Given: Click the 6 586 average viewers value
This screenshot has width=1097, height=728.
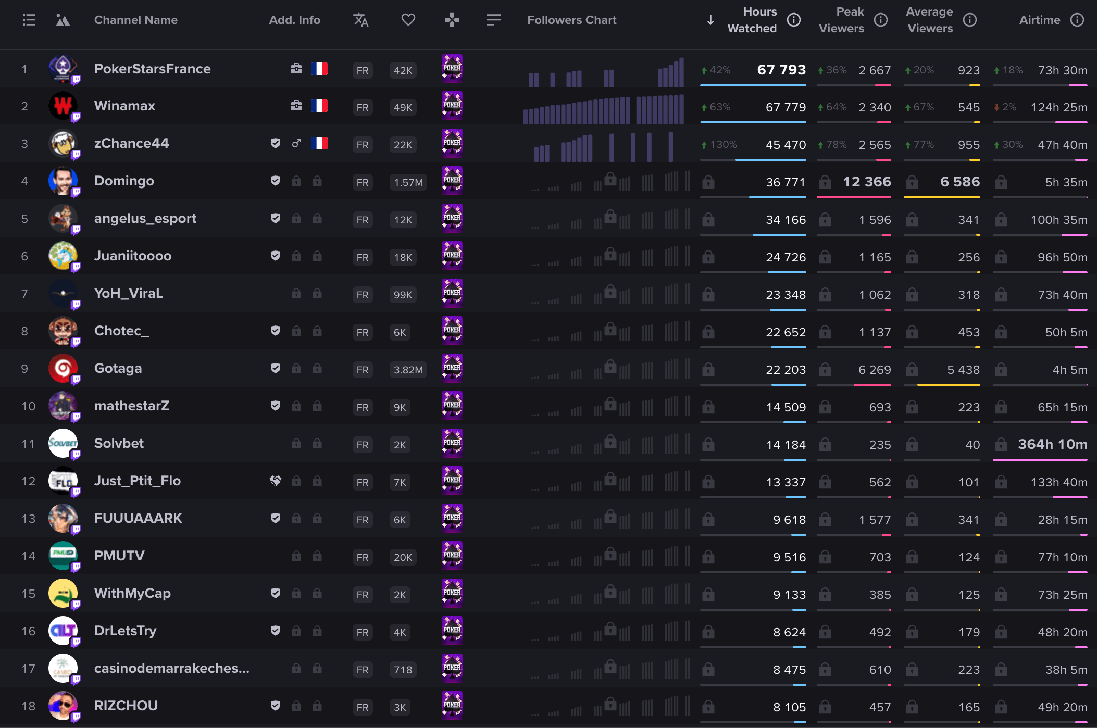Looking at the screenshot, I should 960,182.
